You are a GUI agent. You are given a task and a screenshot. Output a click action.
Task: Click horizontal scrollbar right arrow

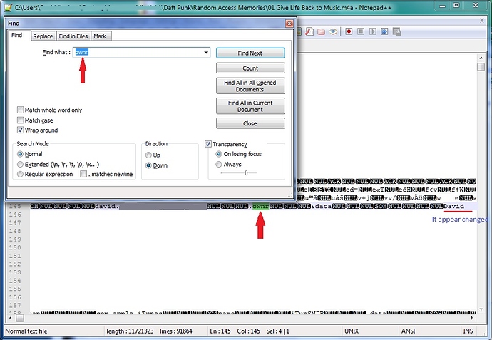(471, 318)
